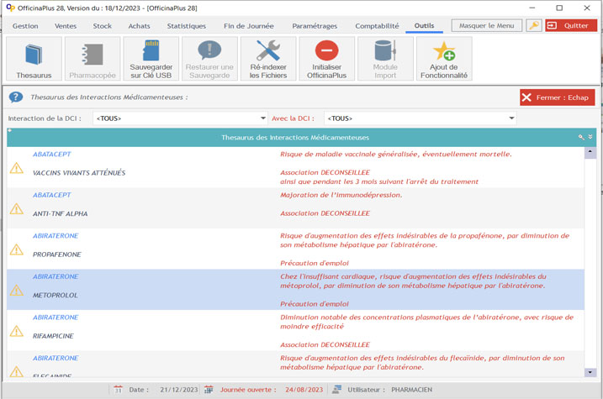Click the calendar icon beside Date

[x=119, y=390]
